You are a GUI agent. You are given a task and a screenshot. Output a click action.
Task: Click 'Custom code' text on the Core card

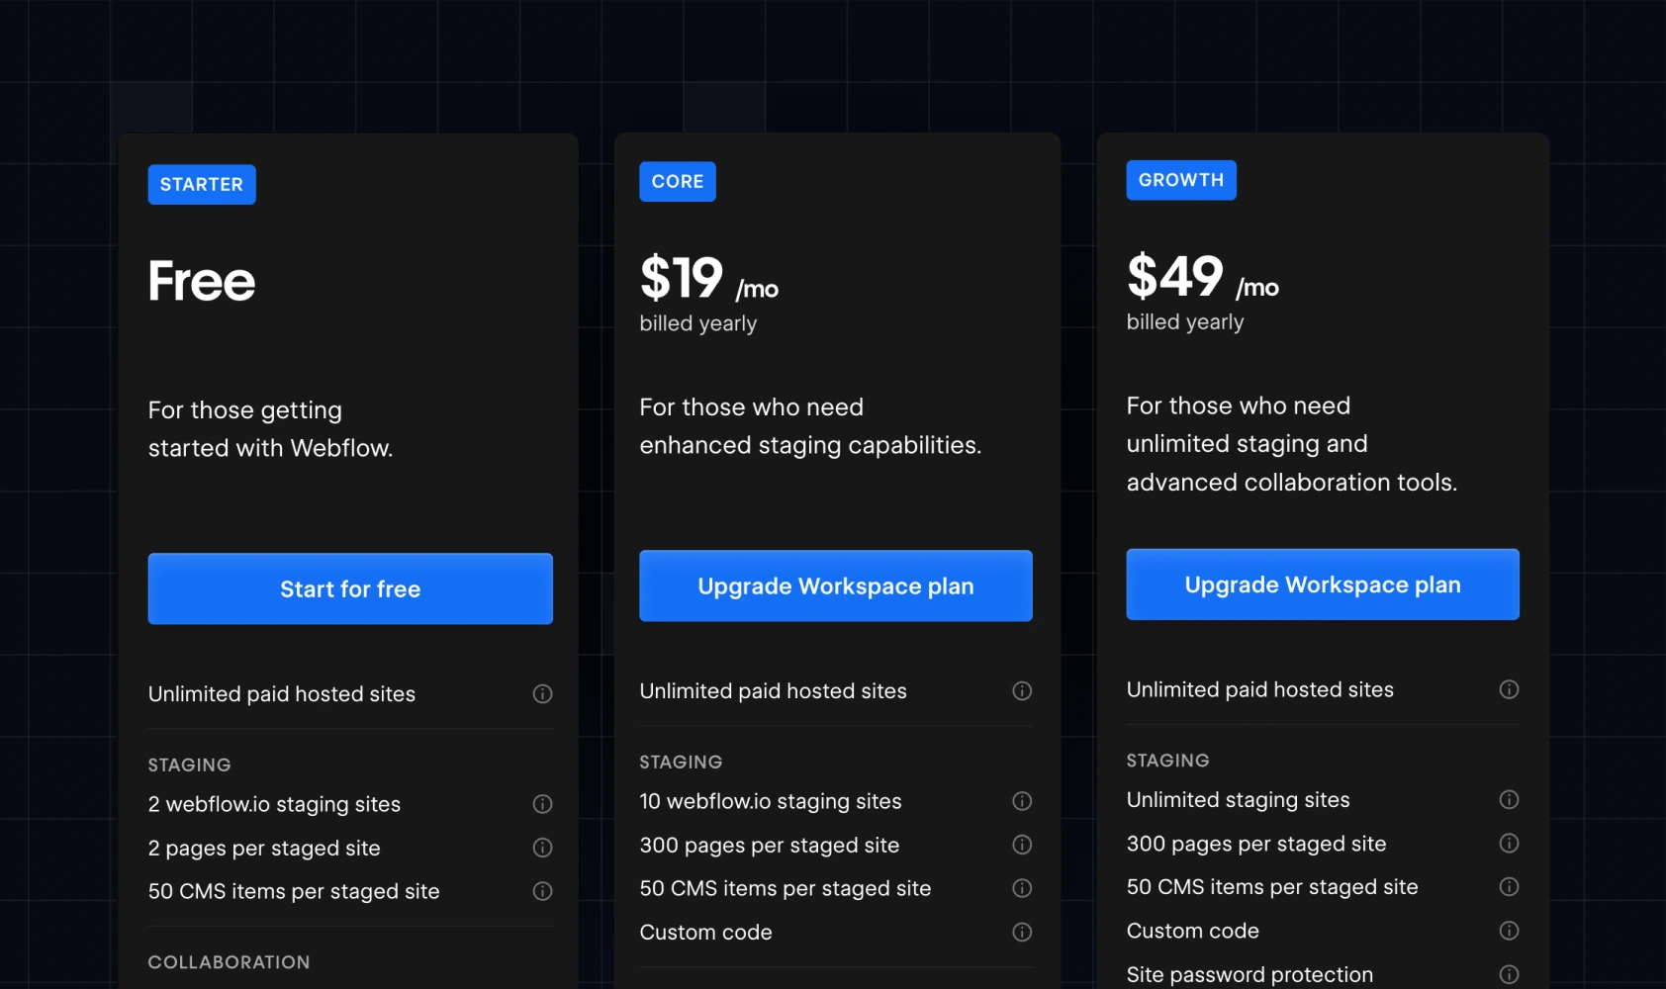[x=705, y=932]
